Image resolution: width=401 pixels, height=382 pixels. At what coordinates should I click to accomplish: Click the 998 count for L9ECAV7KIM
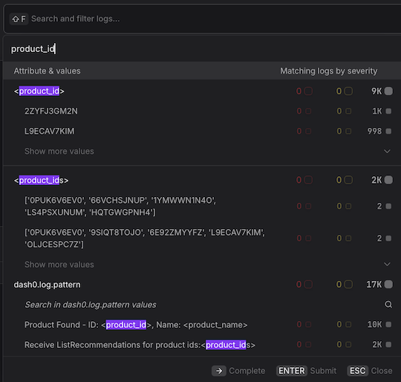(375, 131)
